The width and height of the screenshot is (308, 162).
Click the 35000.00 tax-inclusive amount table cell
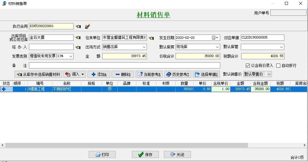click(x=261, y=89)
